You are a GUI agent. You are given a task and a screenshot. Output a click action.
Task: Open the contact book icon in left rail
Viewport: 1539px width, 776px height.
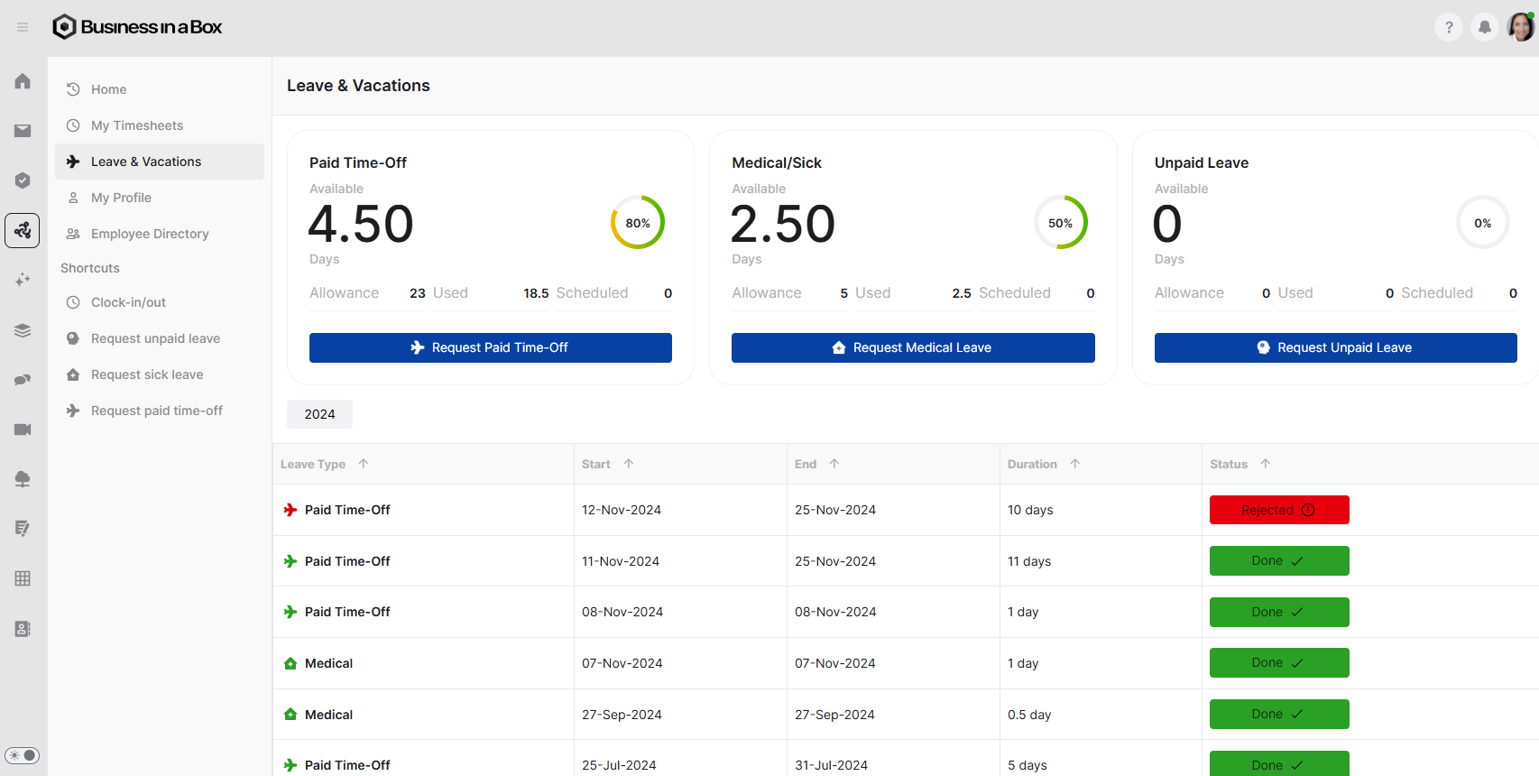point(23,629)
